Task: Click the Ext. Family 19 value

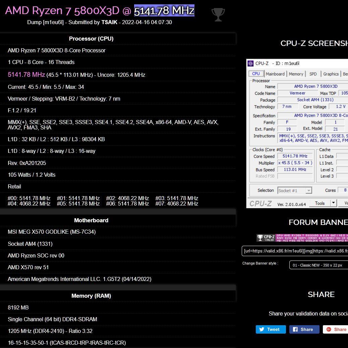Action: tap(288, 129)
